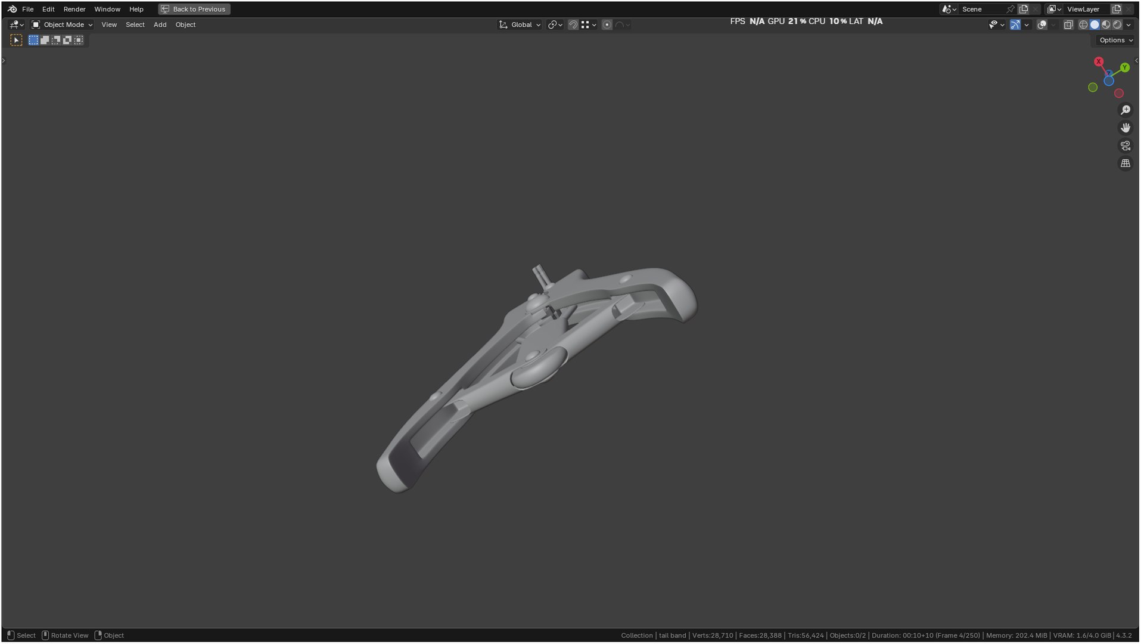
Task: Add a new view layer
Action: [x=1117, y=9]
